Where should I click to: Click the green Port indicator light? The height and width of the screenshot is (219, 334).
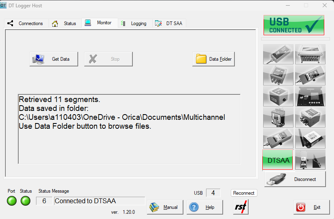12,201
